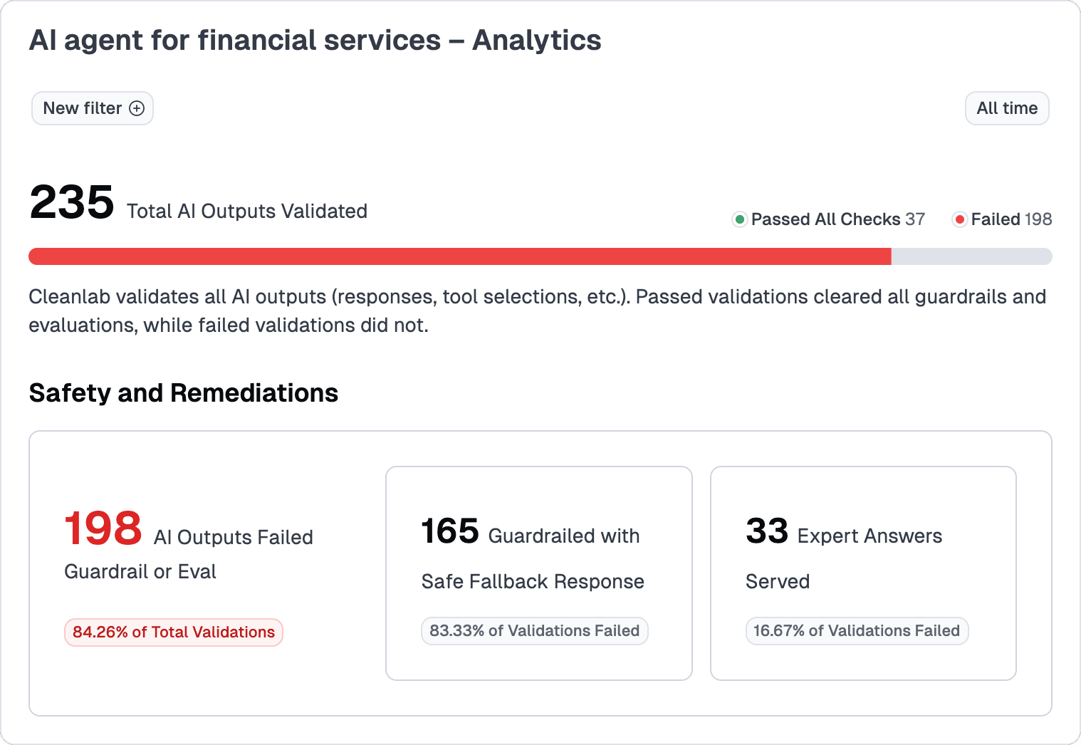1081x745 pixels.
Task: Click the red Failed legend dot
Action: [x=959, y=219]
